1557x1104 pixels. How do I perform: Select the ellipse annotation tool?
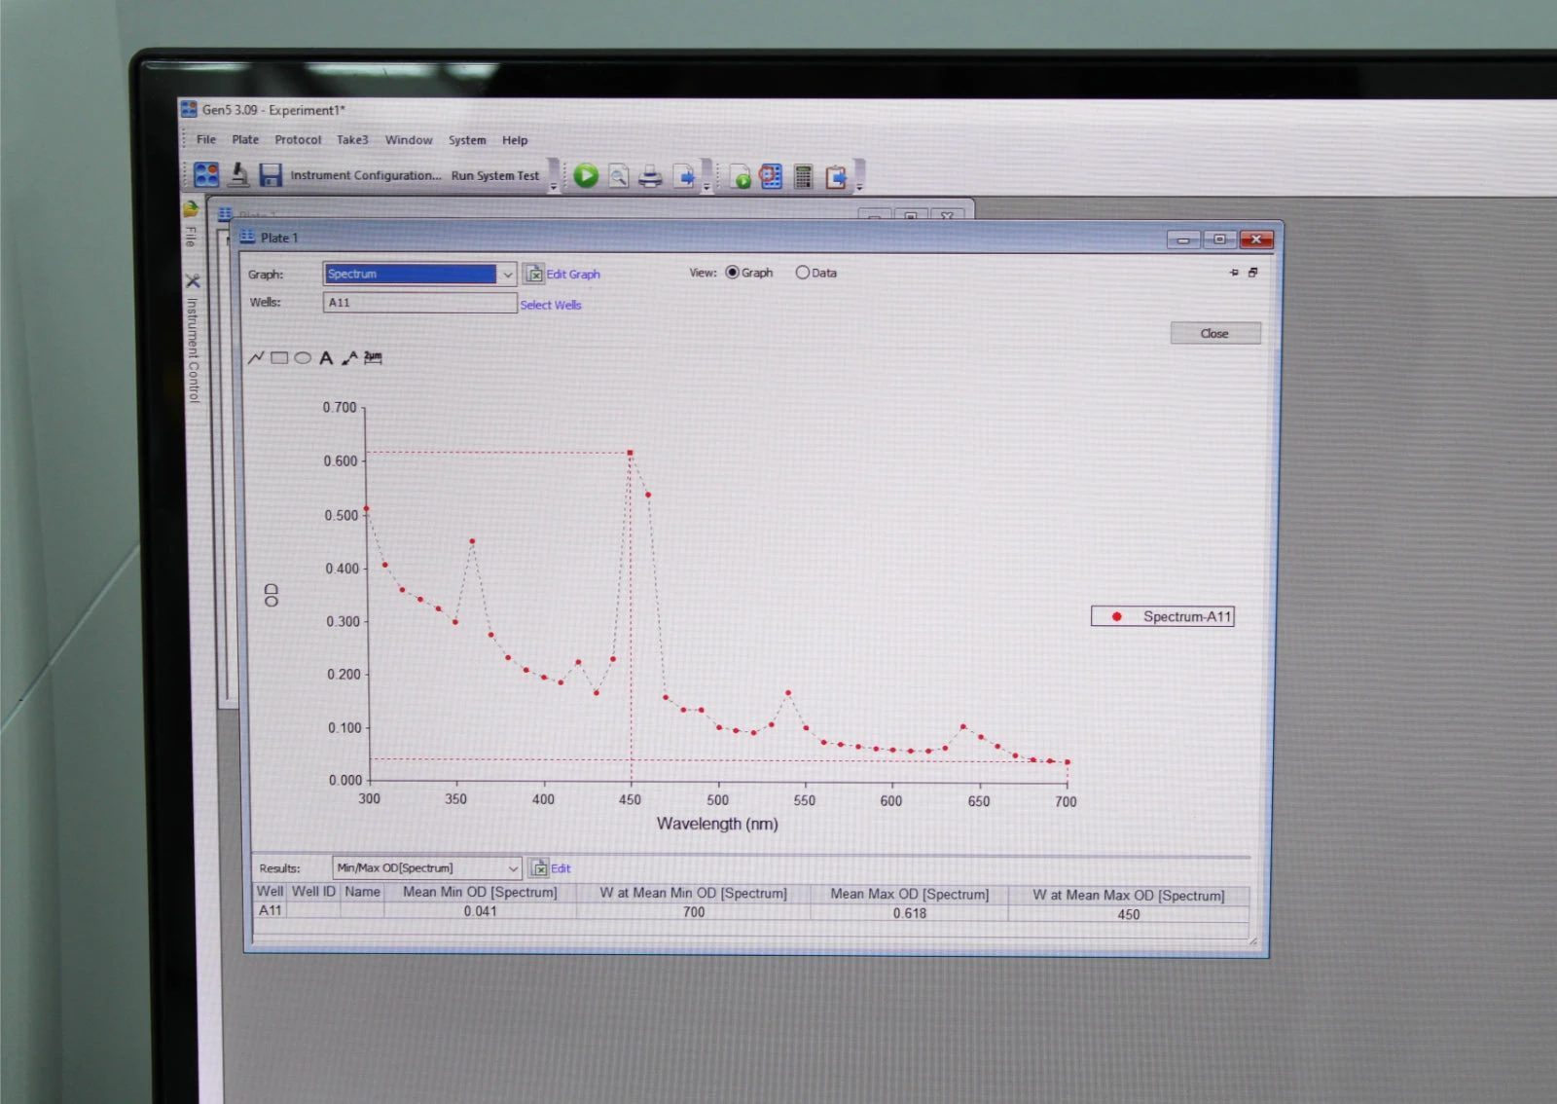(303, 358)
